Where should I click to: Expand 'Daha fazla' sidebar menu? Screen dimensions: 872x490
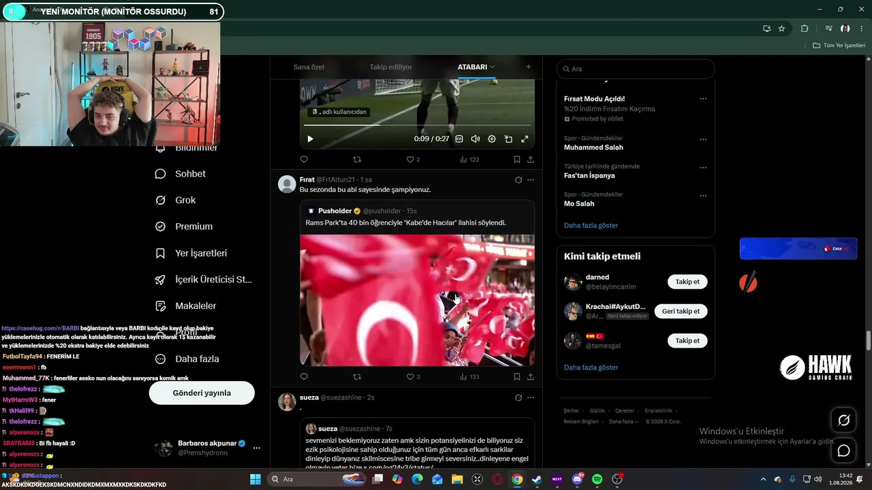point(187,359)
